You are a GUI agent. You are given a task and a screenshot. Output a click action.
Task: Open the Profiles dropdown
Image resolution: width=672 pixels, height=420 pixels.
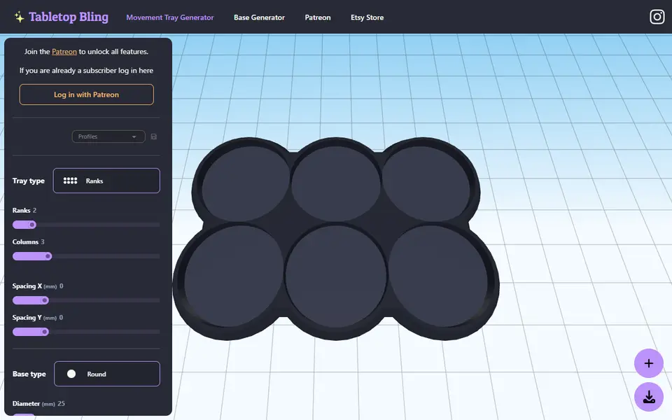pyautogui.click(x=108, y=136)
